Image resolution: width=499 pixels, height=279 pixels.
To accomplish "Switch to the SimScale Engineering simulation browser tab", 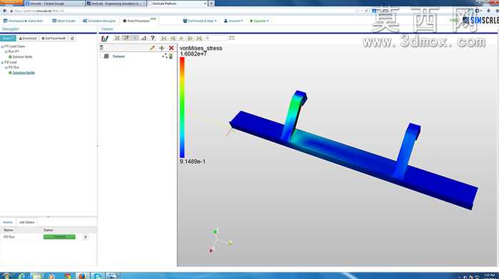I will coord(116,3).
